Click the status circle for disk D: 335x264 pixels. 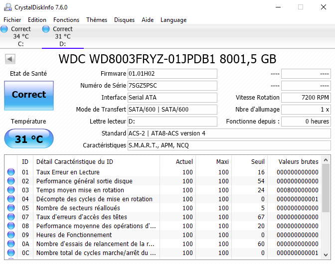tap(46, 29)
